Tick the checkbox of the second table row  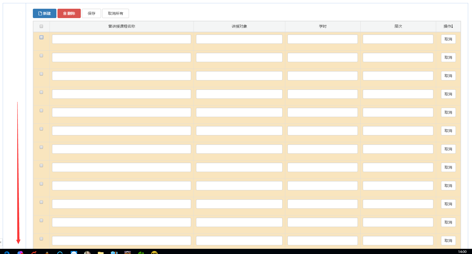point(41,56)
